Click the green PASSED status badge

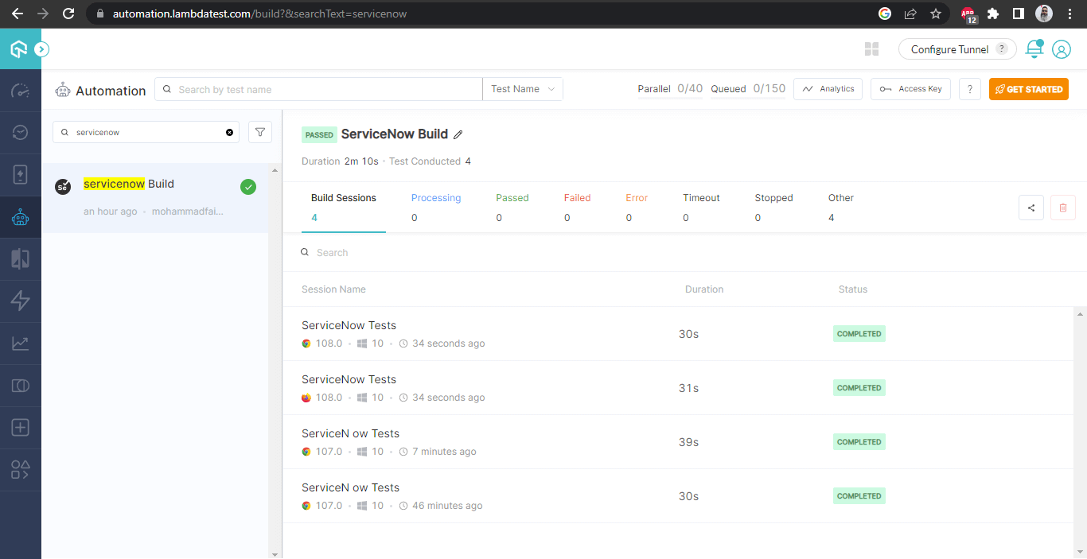click(x=319, y=134)
